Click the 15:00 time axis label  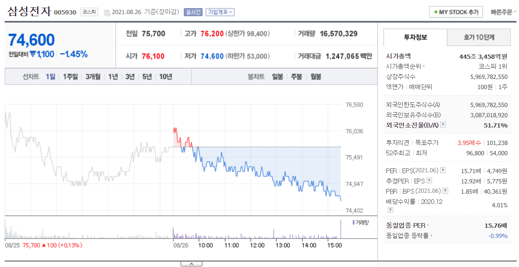click(x=334, y=245)
